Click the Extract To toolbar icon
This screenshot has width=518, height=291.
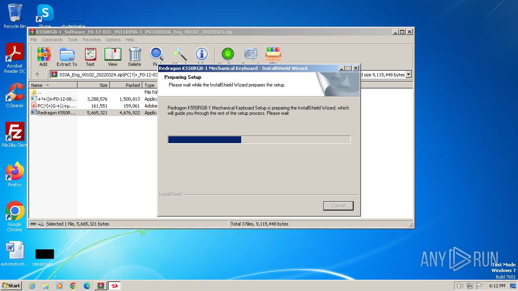[x=67, y=57]
